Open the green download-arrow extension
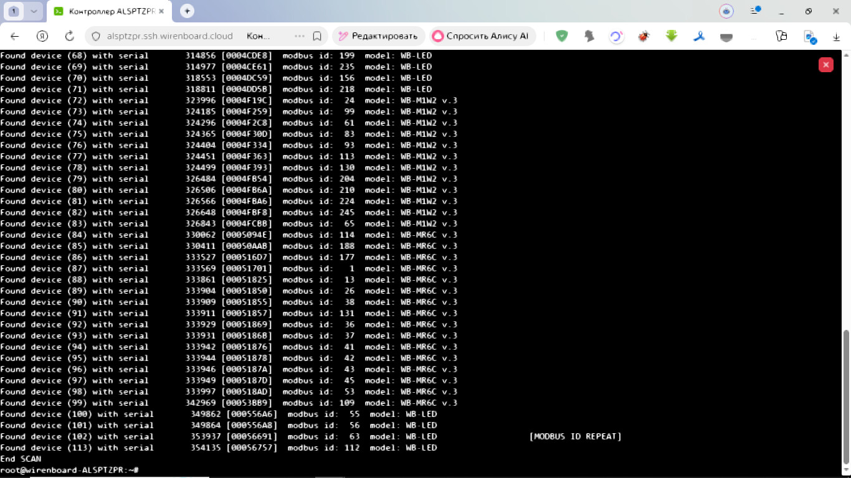Screen dimensions: 851x478 pos(671,36)
